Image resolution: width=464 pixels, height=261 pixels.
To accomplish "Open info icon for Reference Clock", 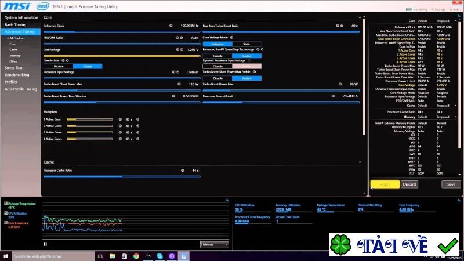I will click(171, 26).
